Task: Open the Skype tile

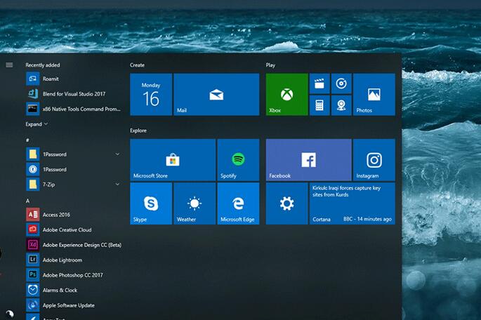Action: (x=151, y=204)
